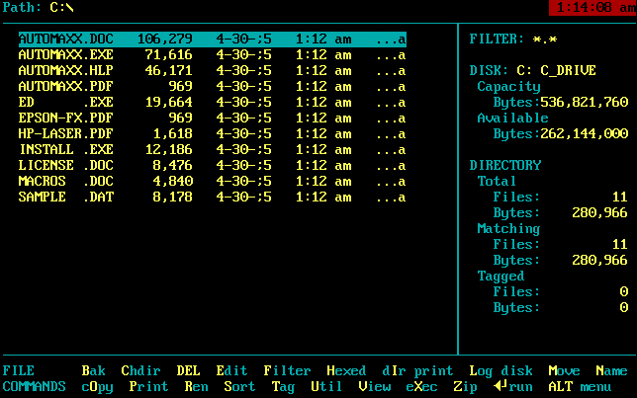Click the clock showing 1:14:08 am
This screenshot has width=637, height=398.
click(x=592, y=7)
